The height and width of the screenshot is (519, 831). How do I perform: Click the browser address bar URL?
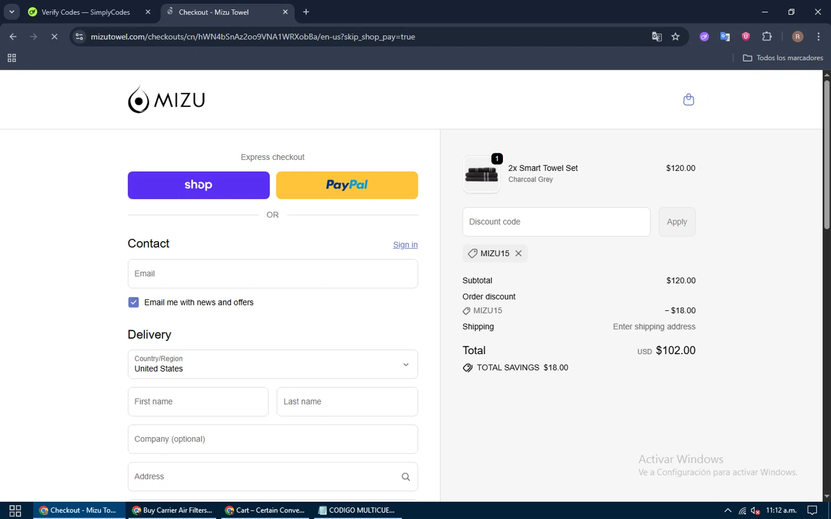point(253,37)
